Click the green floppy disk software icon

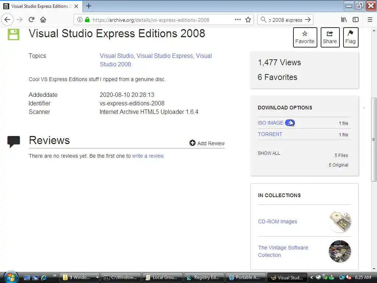(x=14, y=34)
